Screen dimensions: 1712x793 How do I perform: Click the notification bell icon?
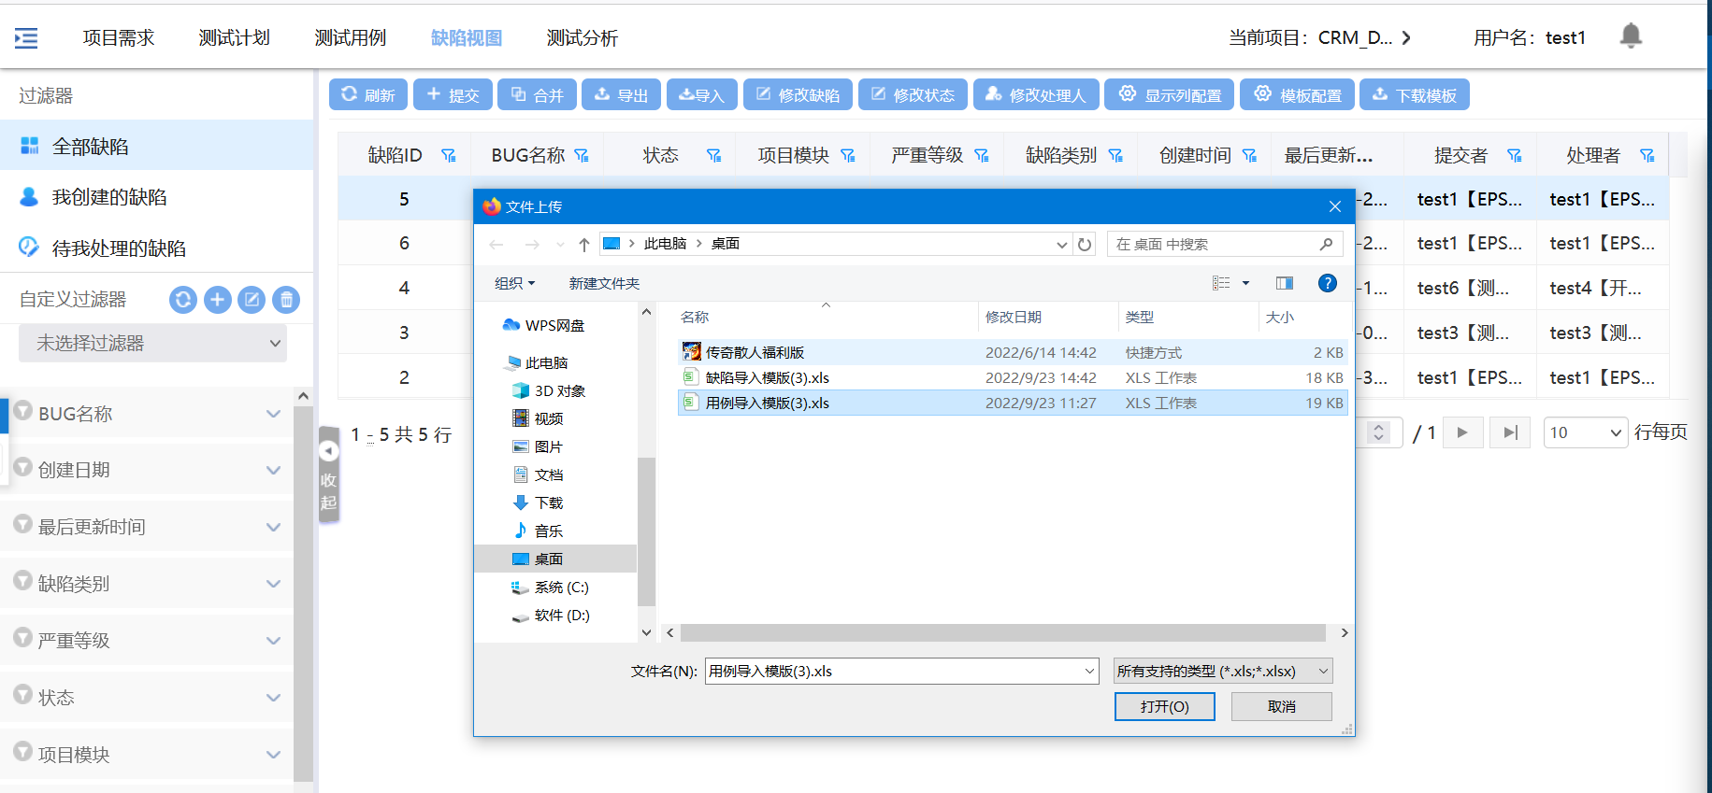pos(1630,35)
